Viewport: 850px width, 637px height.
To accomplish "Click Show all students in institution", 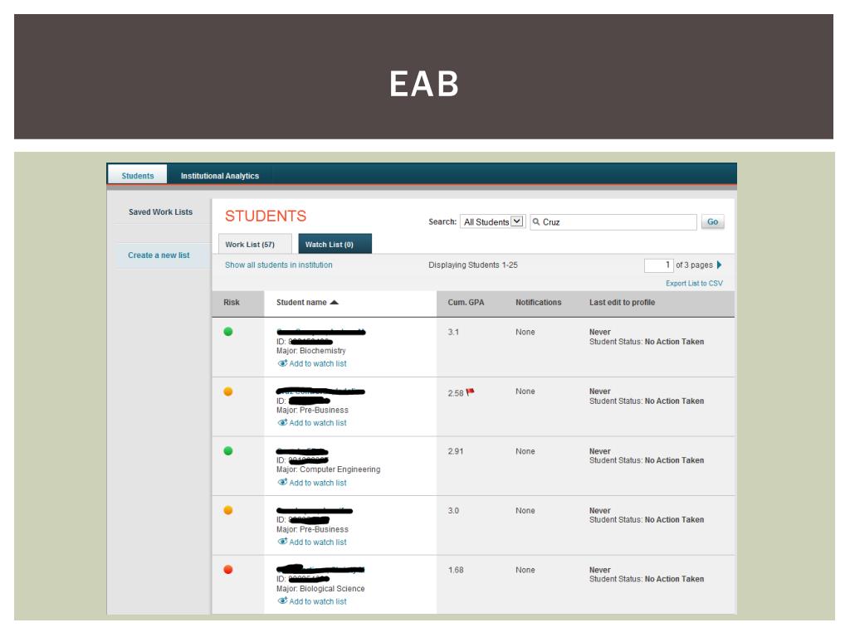I will (279, 265).
